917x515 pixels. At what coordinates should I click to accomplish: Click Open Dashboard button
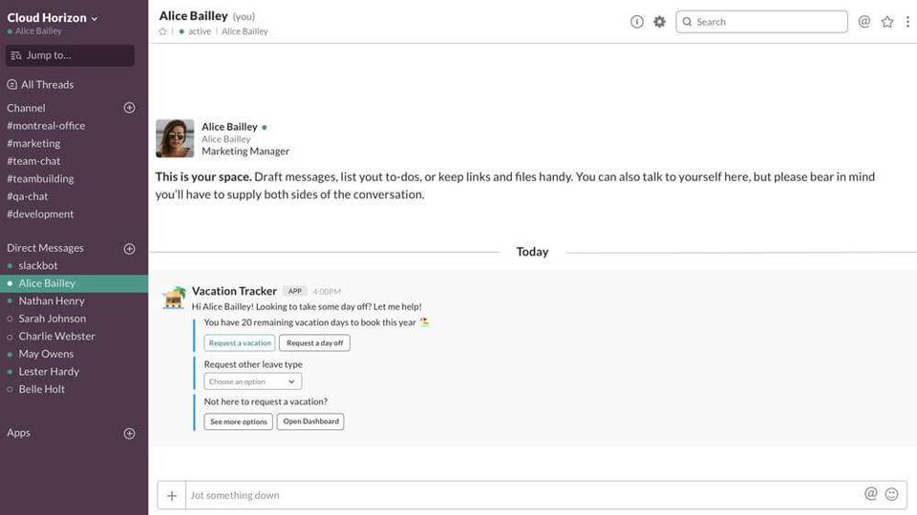click(310, 422)
